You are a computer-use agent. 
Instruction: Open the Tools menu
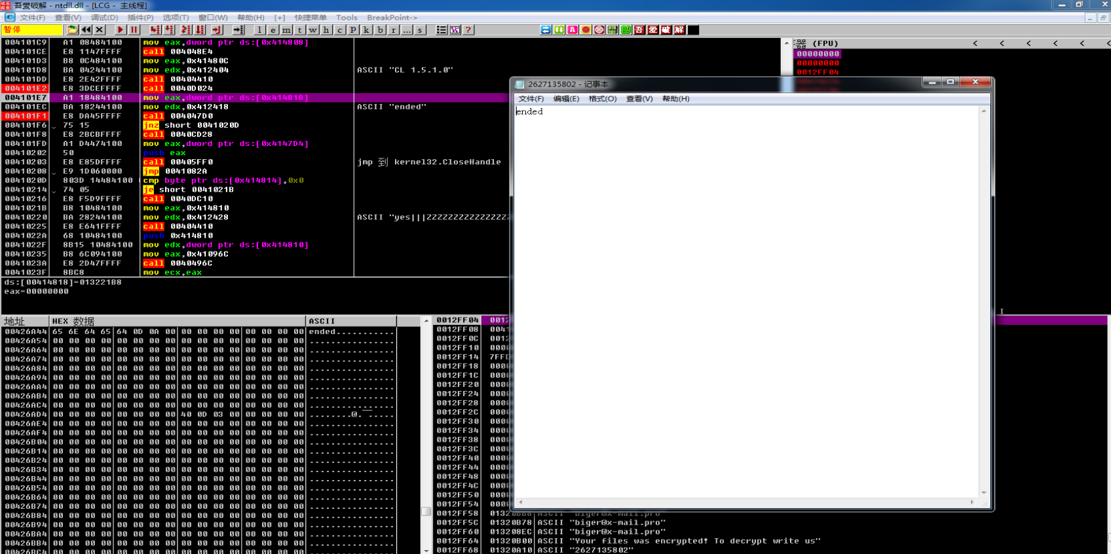(347, 18)
